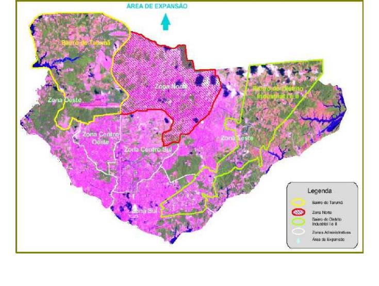Select the 'Zona Centro Sul' map label

coord(147,149)
